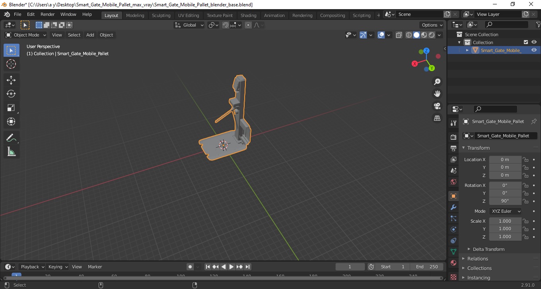The height and width of the screenshot is (289, 541).
Task: Toggle Collection exclude checkbox in outliner
Action: point(526,42)
